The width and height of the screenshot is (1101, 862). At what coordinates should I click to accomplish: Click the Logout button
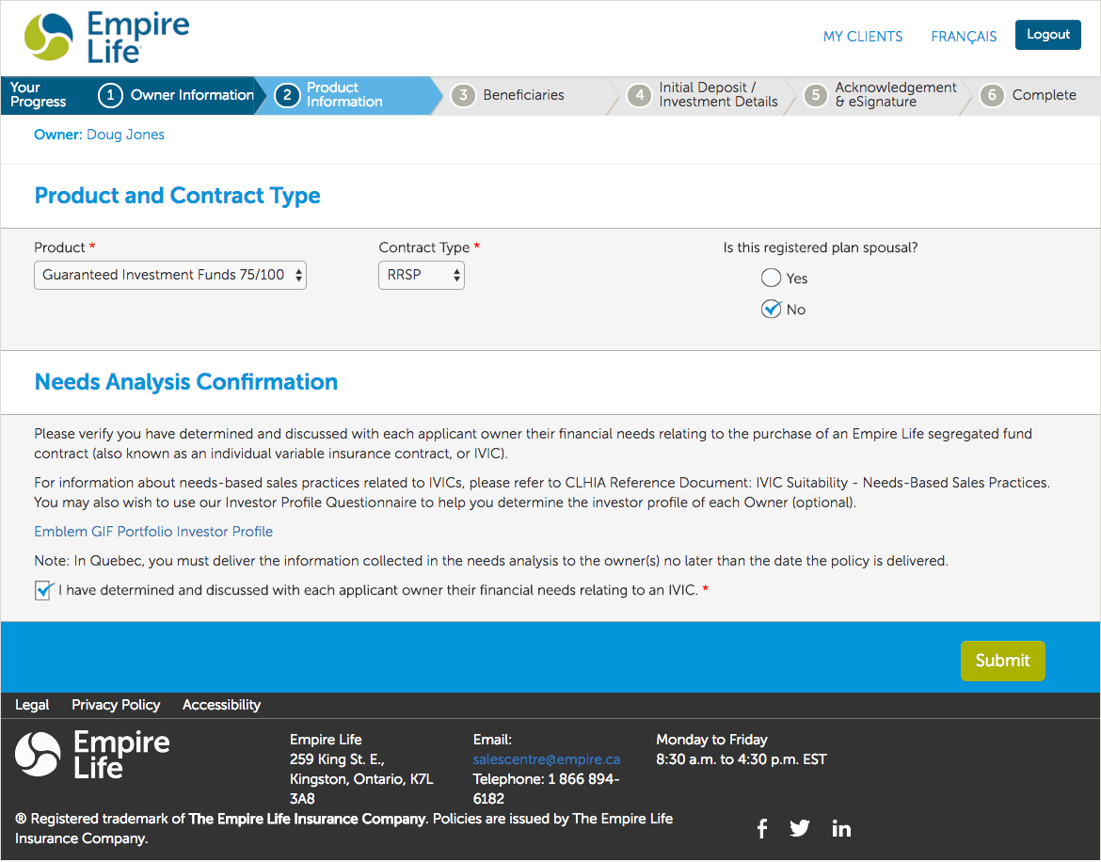pyautogui.click(x=1047, y=35)
